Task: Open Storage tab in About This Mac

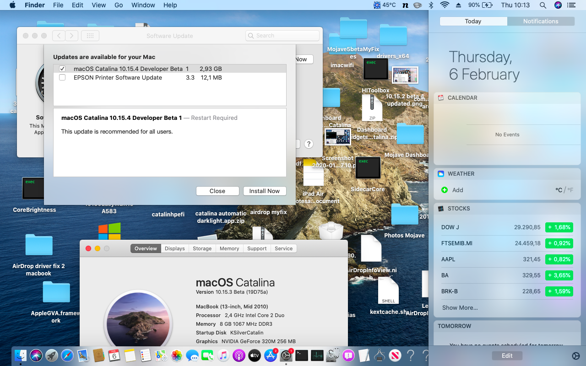Action: pos(202,248)
